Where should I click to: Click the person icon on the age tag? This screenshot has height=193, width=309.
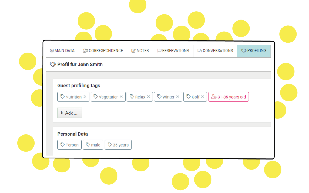click(x=214, y=97)
